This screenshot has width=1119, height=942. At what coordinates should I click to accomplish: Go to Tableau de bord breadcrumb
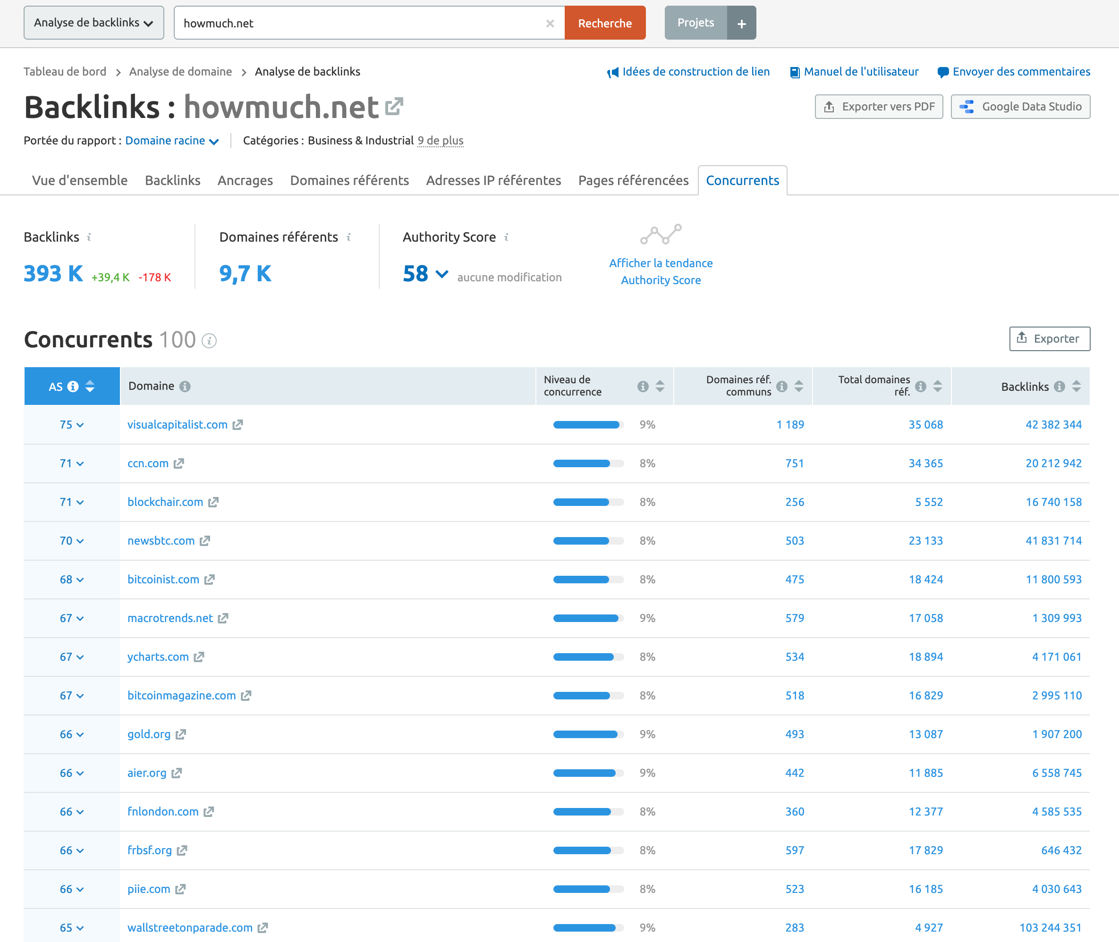[x=65, y=72]
